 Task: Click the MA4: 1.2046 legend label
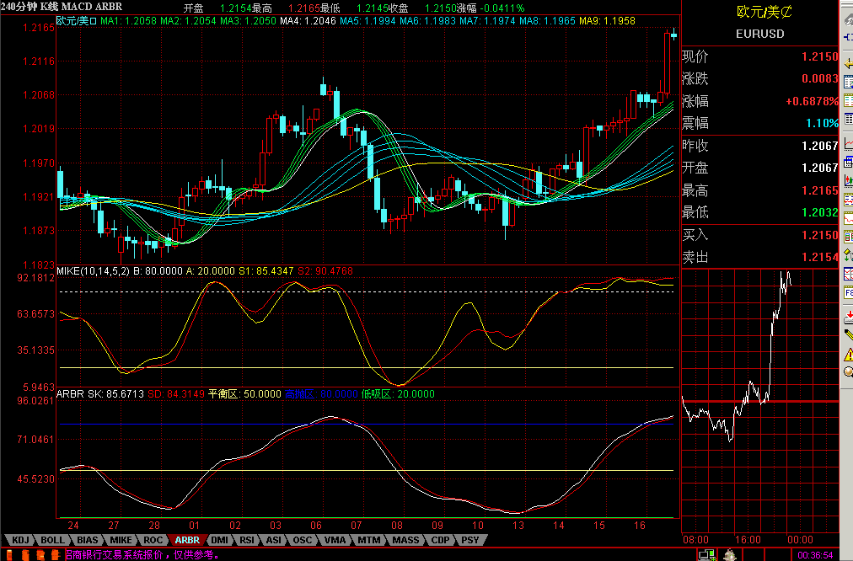coord(308,21)
